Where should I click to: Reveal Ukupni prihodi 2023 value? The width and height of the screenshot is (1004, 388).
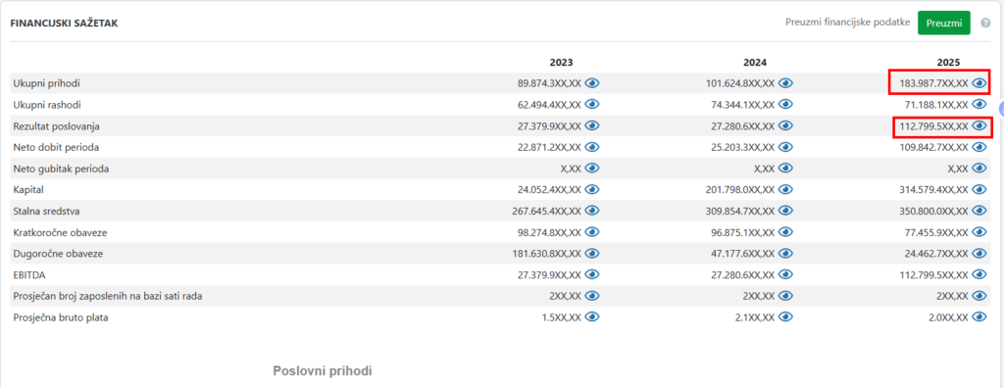[592, 82]
